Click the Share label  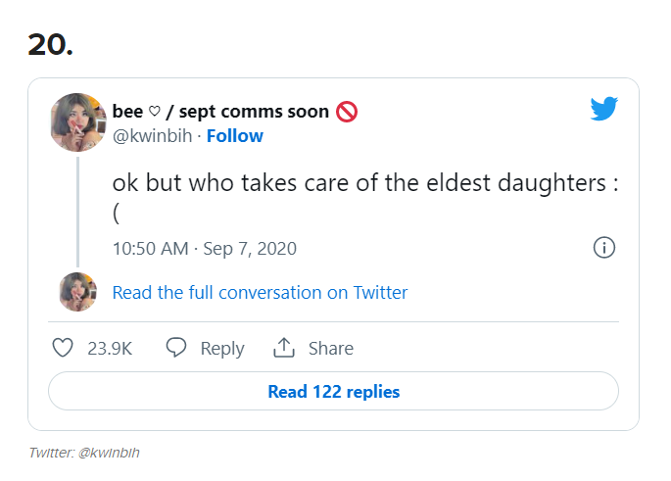pyautogui.click(x=331, y=348)
